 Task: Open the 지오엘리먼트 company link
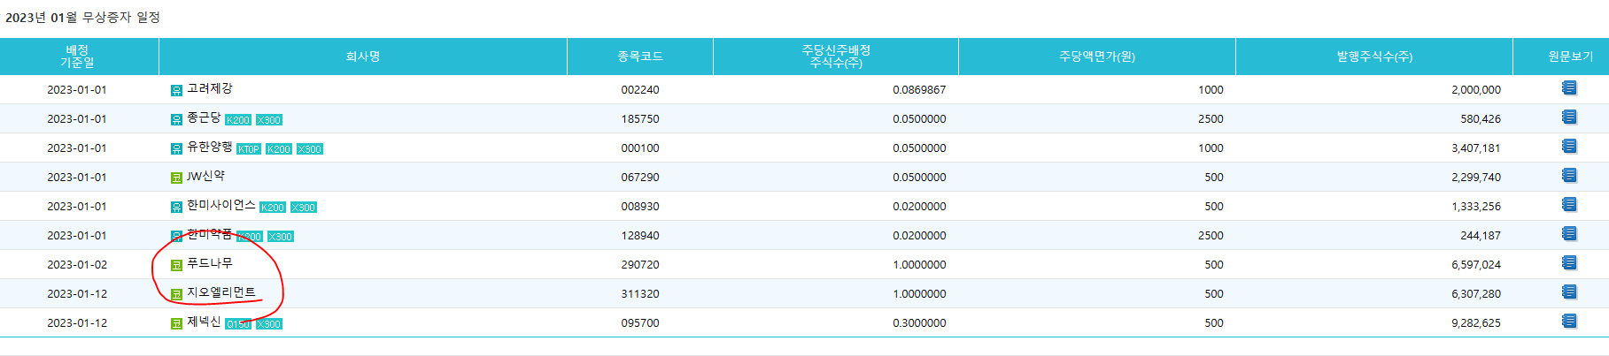(221, 292)
